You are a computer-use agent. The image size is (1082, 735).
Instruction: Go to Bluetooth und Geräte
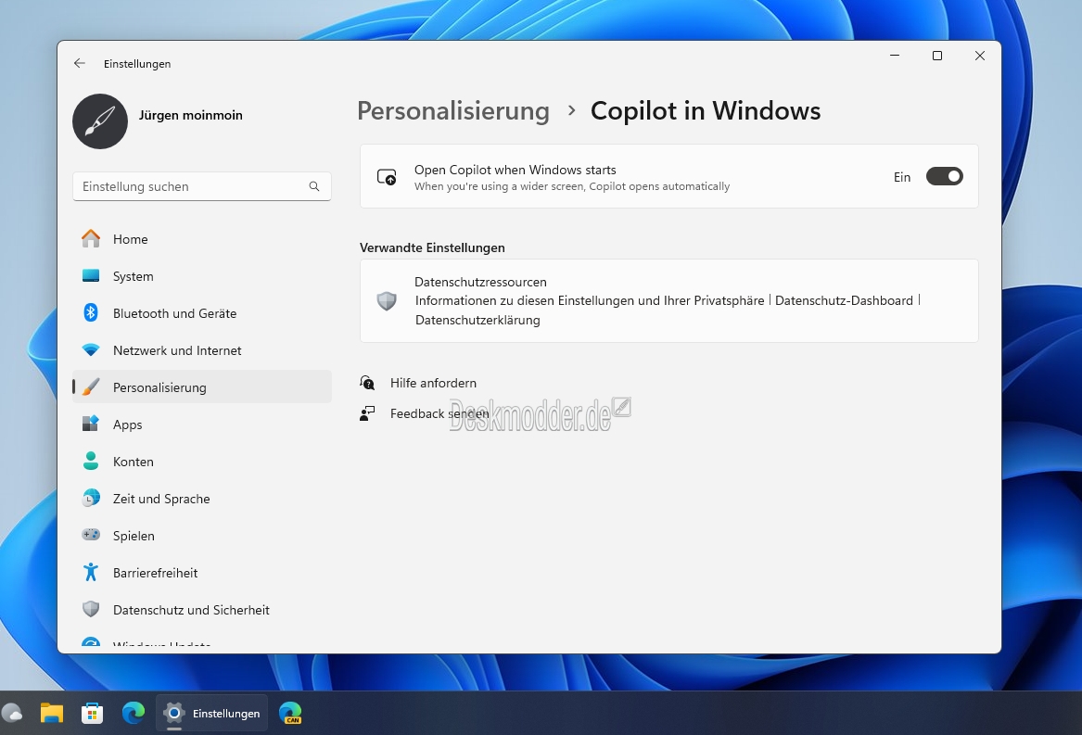click(x=201, y=313)
